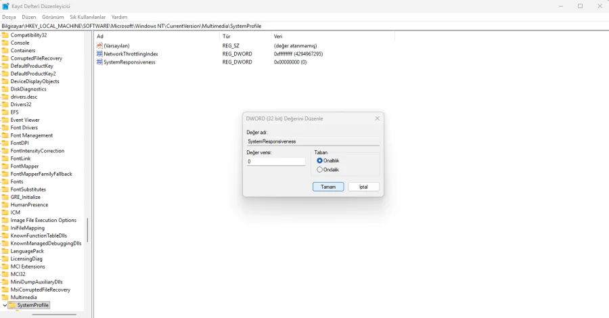Viewport: 609px width, 318px height.
Task: Select the MiniDumpAuxiliaryDlls key
Action: click(x=37, y=282)
